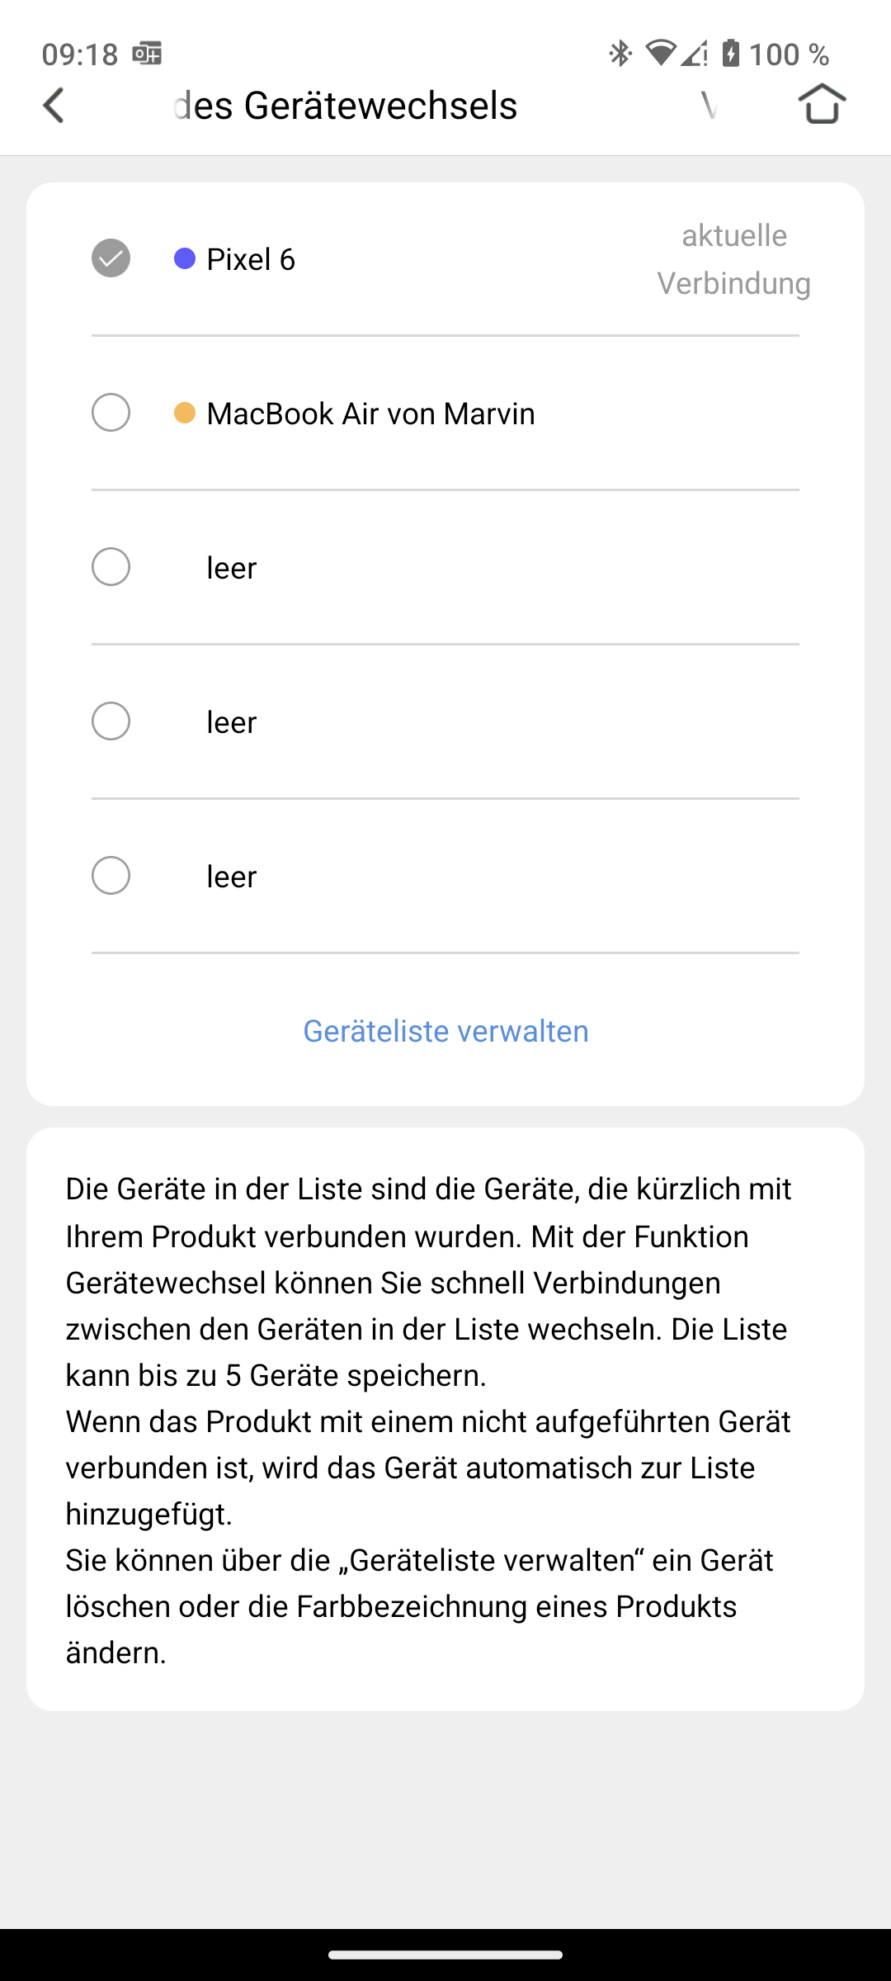Open Geräteliste verwalten link
Screen dimensions: 891x1981
click(445, 1031)
